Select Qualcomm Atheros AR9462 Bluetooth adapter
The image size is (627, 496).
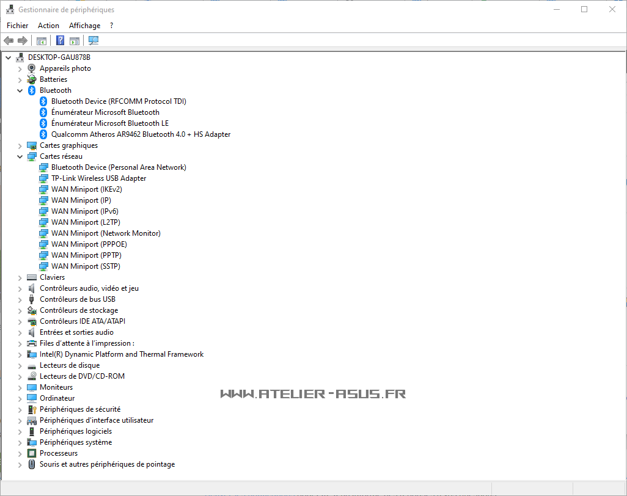[141, 134]
